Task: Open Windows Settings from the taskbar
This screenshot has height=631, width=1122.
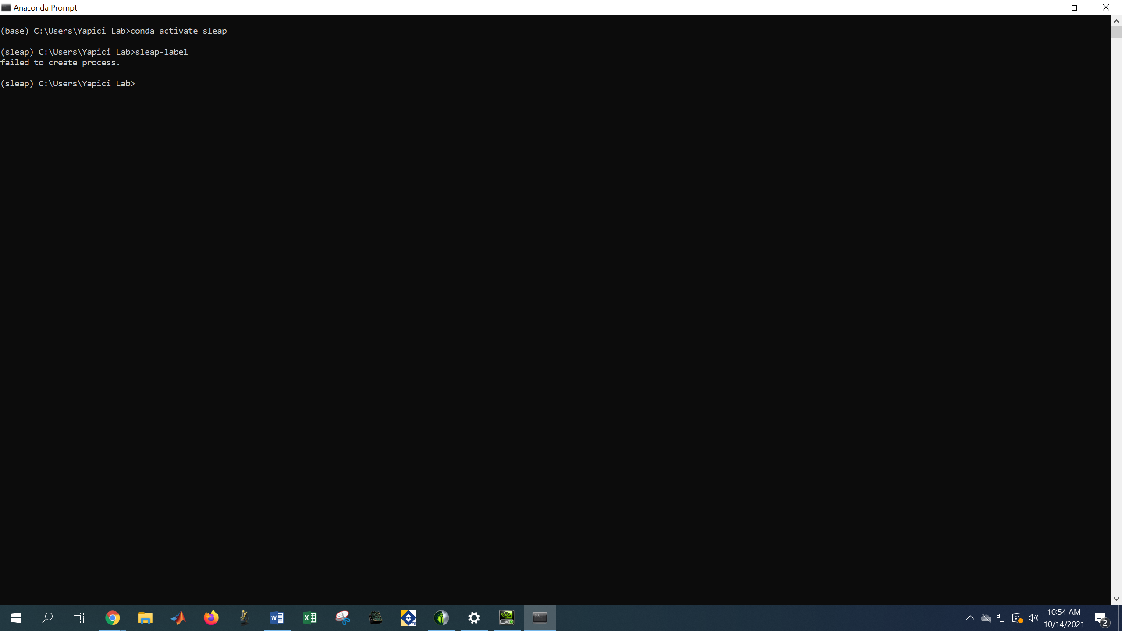Action: pyautogui.click(x=474, y=617)
